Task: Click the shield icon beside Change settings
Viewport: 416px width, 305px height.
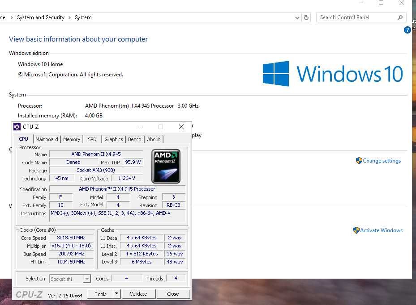Action: coord(359,161)
